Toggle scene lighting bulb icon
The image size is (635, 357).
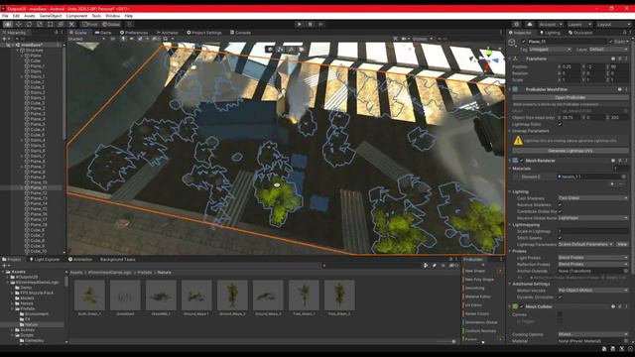(x=123, y=39)
